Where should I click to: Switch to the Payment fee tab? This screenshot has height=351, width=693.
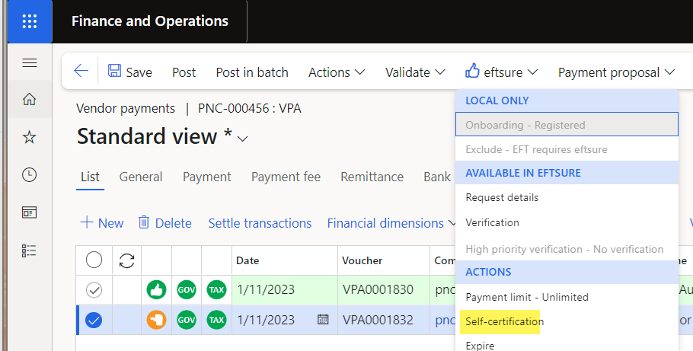coord(286,177)
